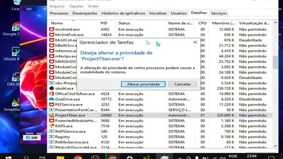Select the Detalhes tab

[x=199, y=13]
